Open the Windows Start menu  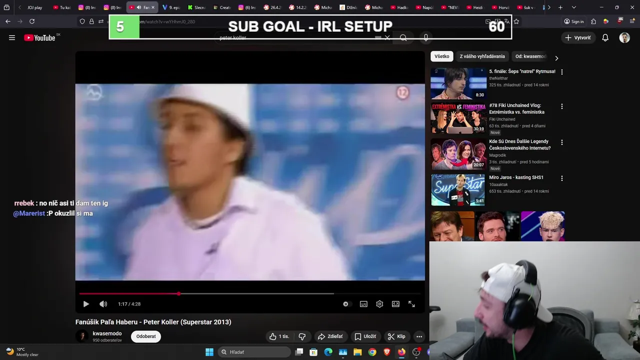click(x=209, y=352)
